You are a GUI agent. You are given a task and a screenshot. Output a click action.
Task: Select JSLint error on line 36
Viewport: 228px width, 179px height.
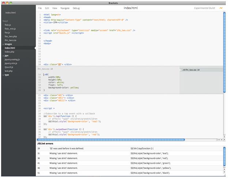(x=129, y=158)
